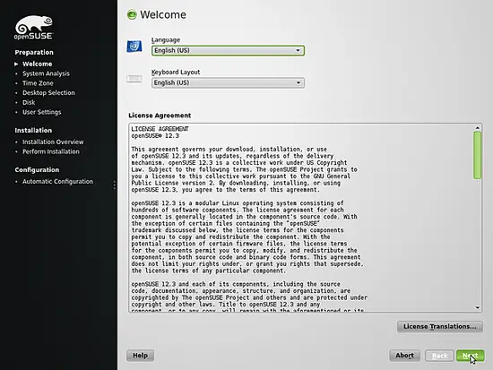Click the openSUSE chameleon logo
493x370 pixels.
pyautogui.click(x=34, y=28)
